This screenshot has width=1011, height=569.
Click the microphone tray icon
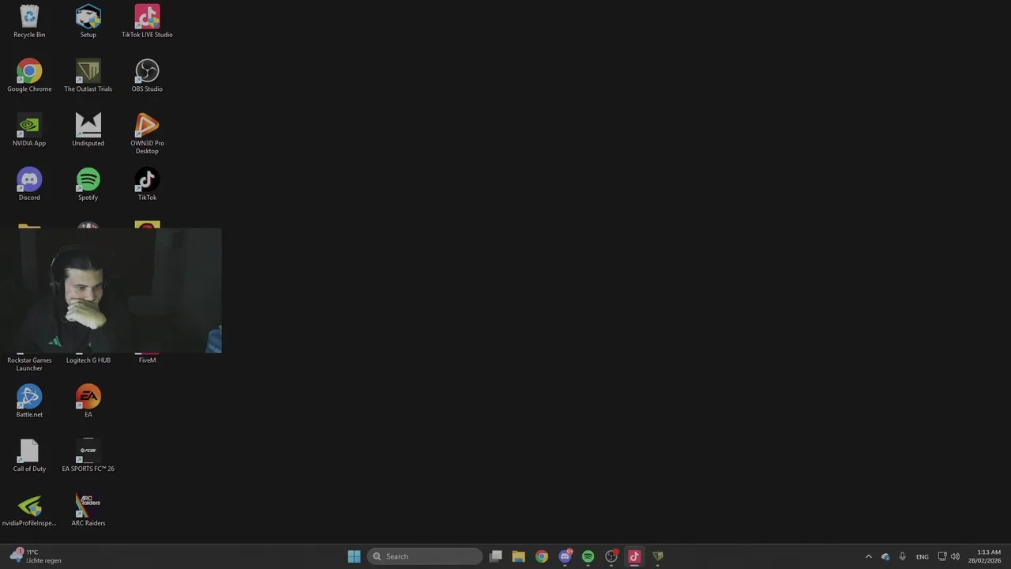(902, 556)
